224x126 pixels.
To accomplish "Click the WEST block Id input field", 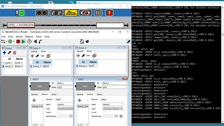I will [x=65, y=83].
